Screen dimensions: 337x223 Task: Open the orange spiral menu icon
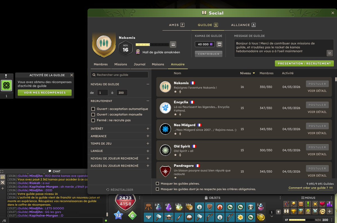[x=322, y=211]
